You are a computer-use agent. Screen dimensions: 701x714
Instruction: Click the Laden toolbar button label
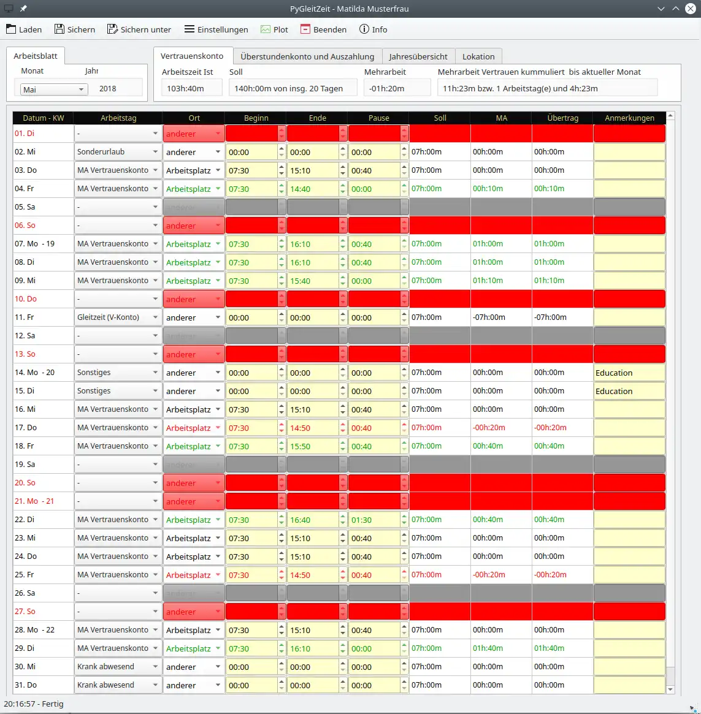30,29
